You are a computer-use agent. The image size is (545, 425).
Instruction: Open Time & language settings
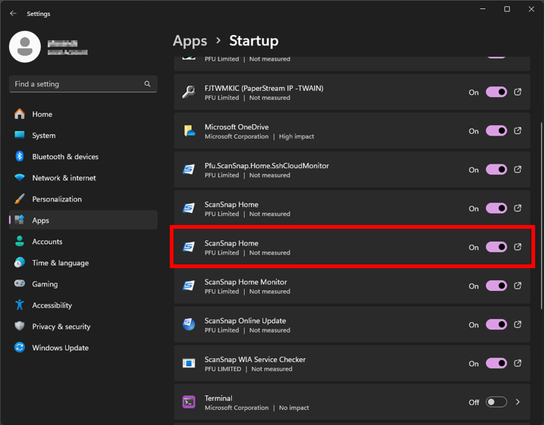pyautogui.click(x=83, y=263)
